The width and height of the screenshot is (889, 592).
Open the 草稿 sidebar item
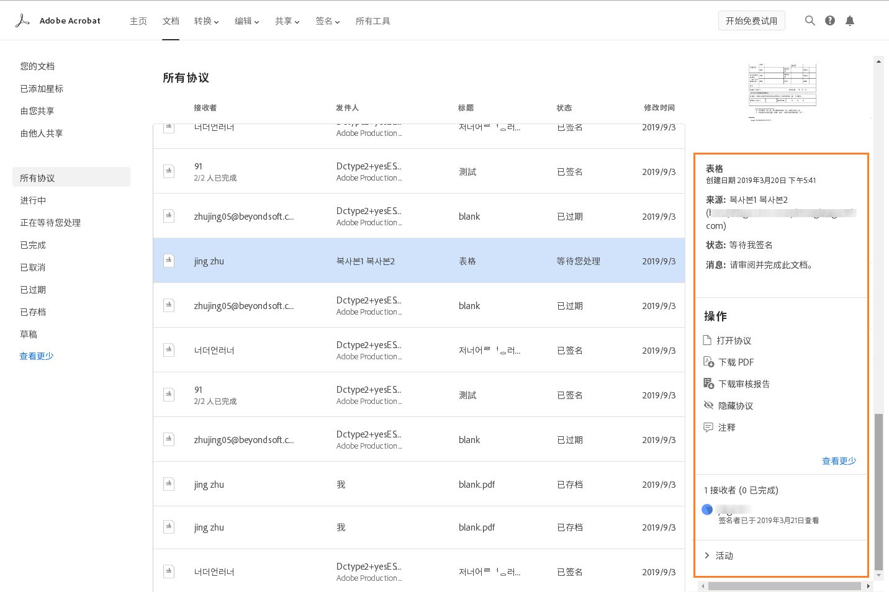pyautogui.click(x=29, y=334)
